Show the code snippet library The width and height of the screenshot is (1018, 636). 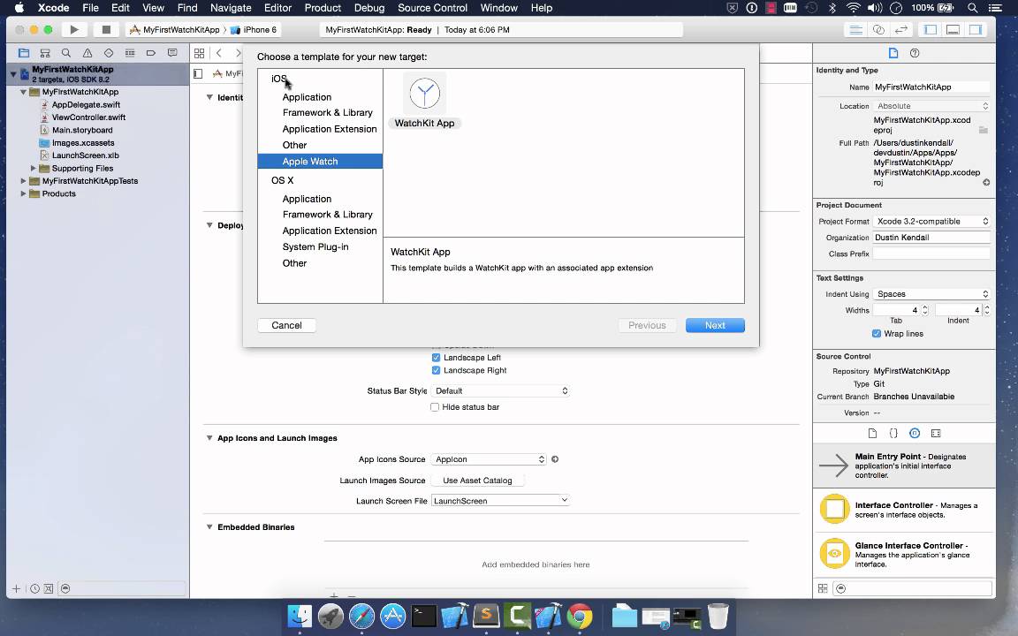(893, 433)
